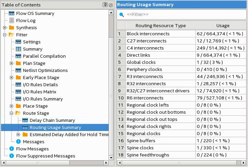Screen dimensions: 248x167
Task: Click the Flow OS Summary table icon
Action: 12,13
